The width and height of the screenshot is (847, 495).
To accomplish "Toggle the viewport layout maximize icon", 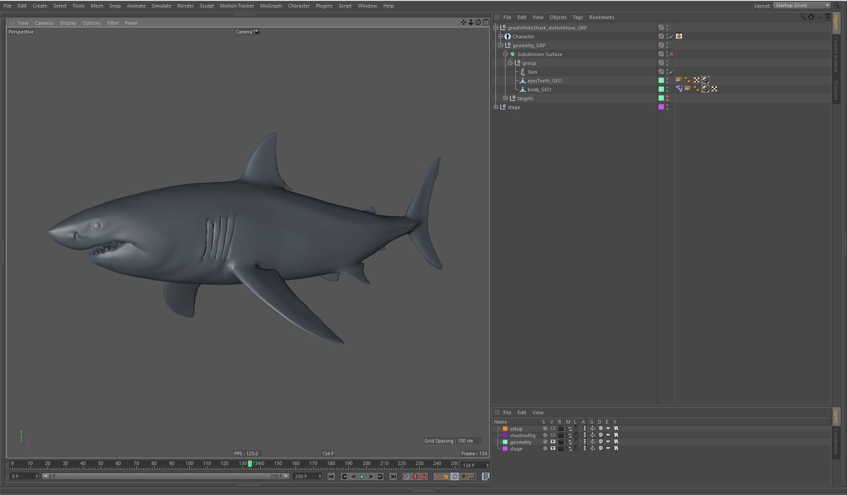I will (486, 22).
